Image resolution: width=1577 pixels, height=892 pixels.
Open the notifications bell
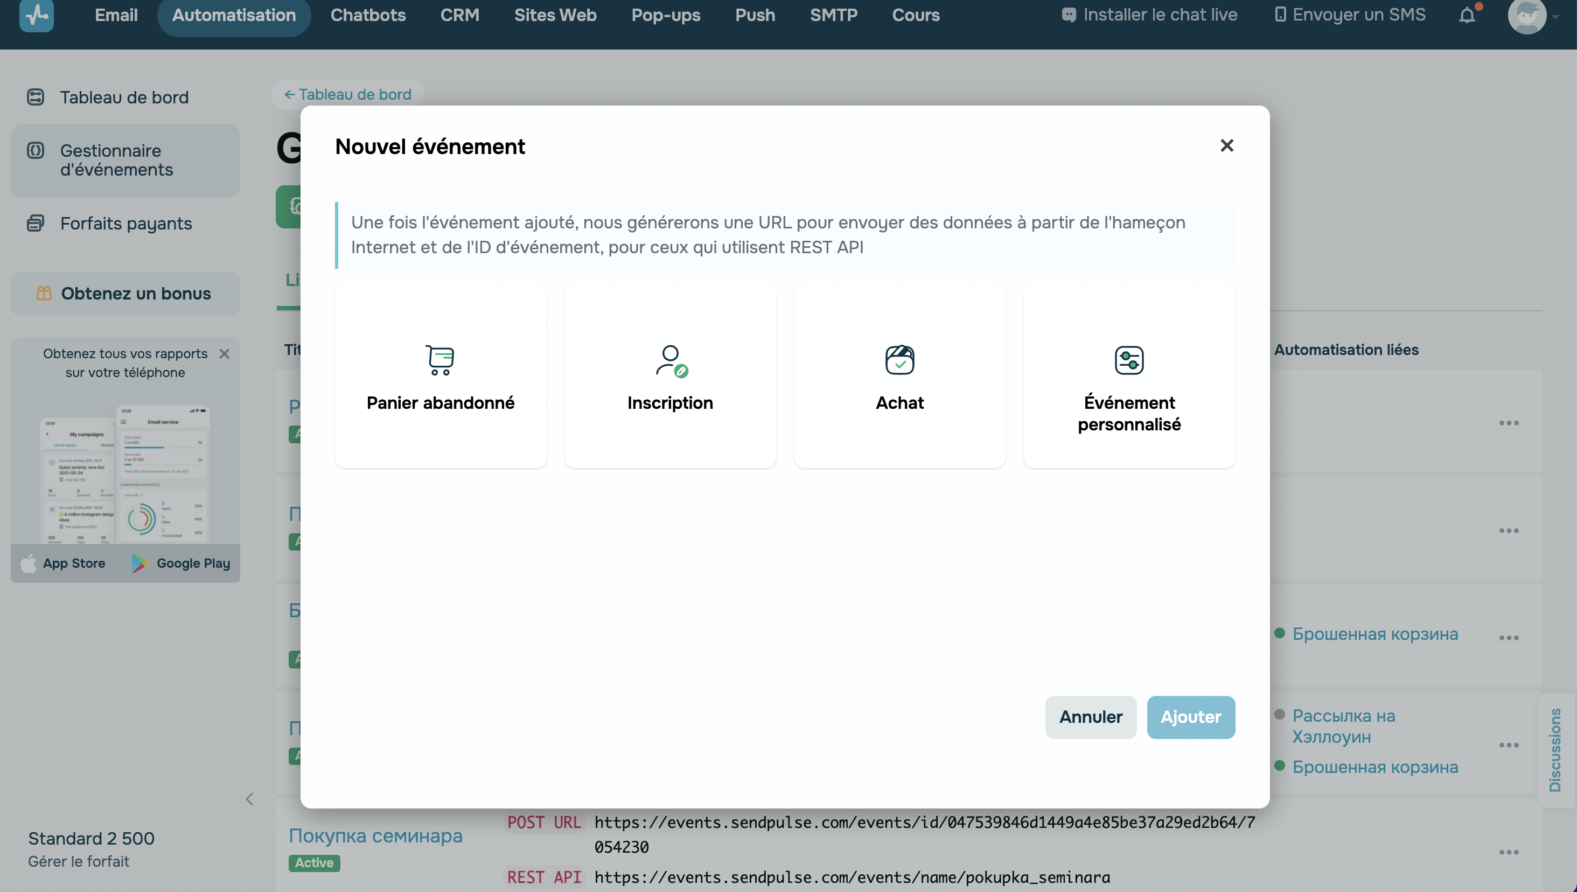pos(1467,15)
